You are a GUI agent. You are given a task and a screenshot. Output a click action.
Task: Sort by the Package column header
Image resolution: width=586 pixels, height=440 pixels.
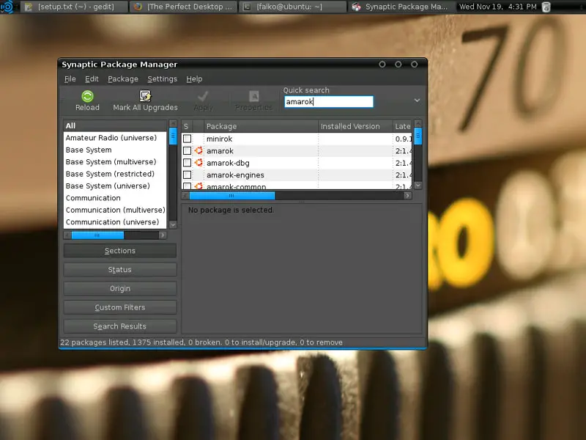(x=261, y=126)
